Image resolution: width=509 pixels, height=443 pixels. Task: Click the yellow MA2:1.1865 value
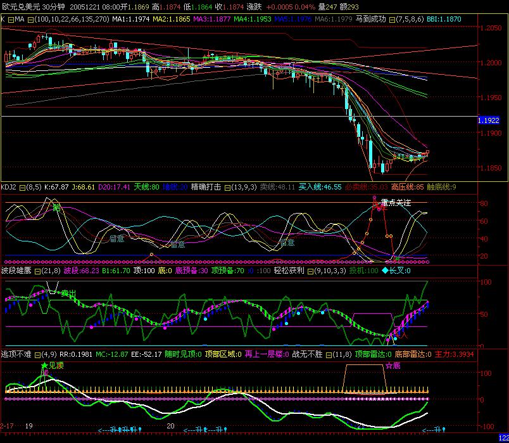tap(172, 19)
